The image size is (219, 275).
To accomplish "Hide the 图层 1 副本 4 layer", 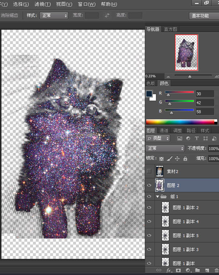I will (149, 221).
